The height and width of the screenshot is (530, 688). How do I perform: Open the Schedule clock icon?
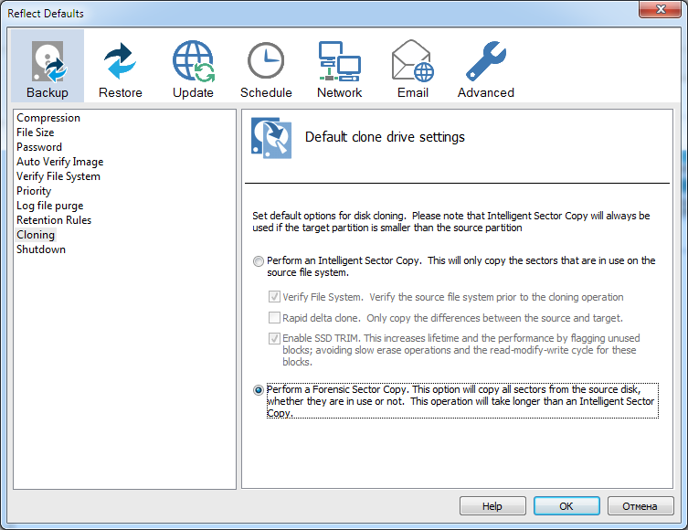pyautogui.click(x=266, y=62)
